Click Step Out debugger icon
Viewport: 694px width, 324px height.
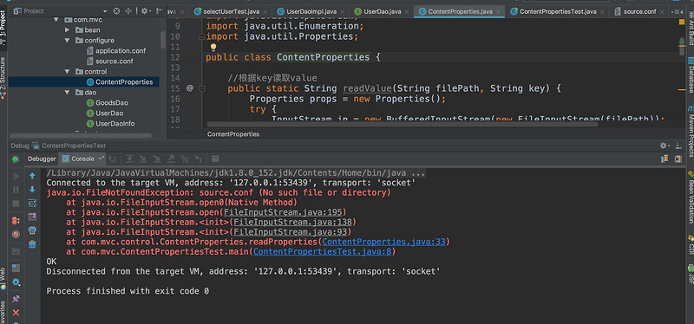[171, 159]
